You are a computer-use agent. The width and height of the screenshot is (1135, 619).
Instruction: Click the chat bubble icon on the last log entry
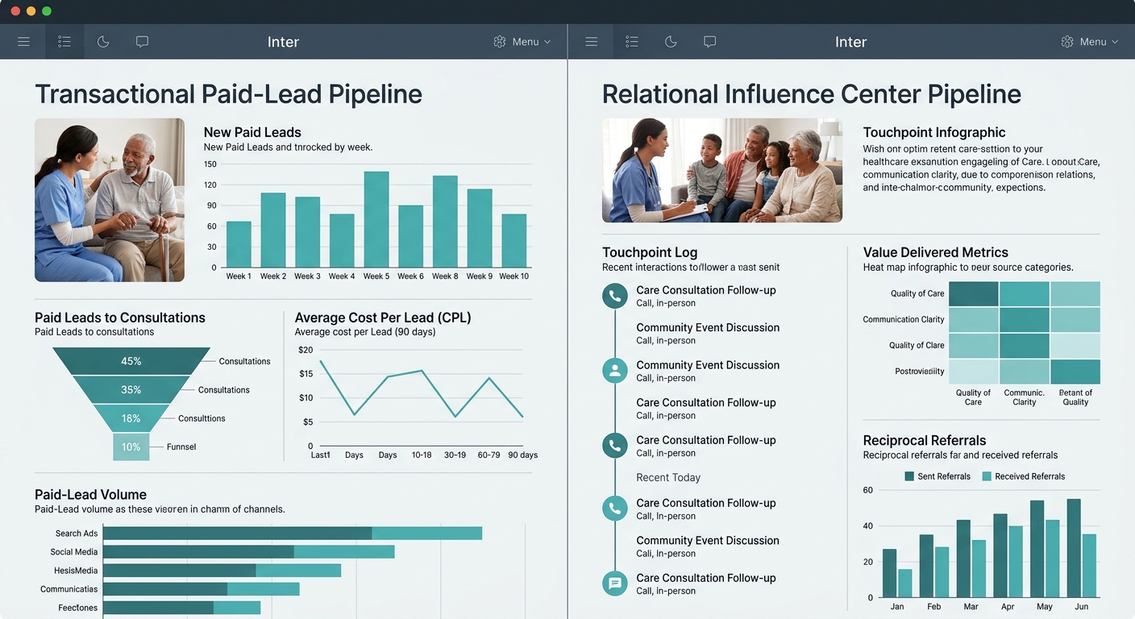click(x=615, y=584)
